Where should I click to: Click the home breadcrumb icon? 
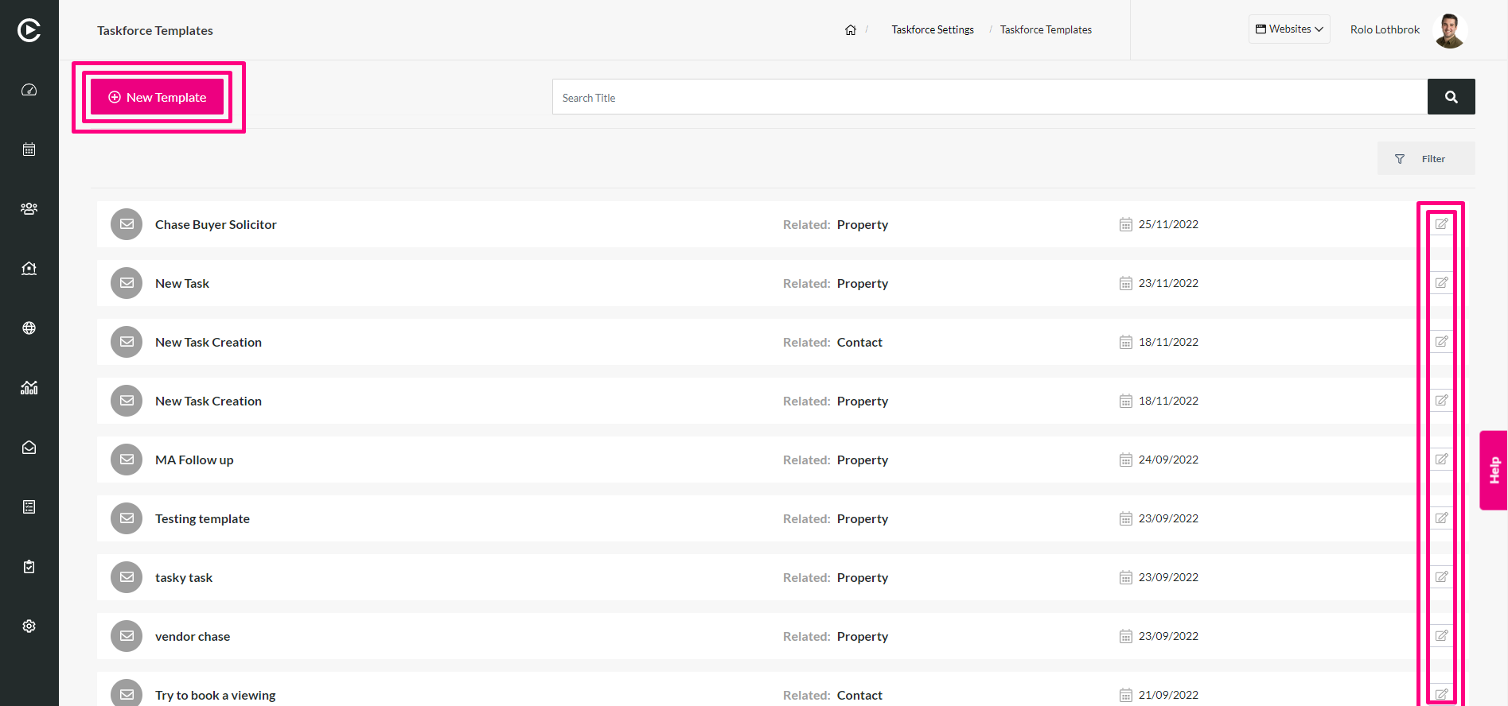click(851, 30)
